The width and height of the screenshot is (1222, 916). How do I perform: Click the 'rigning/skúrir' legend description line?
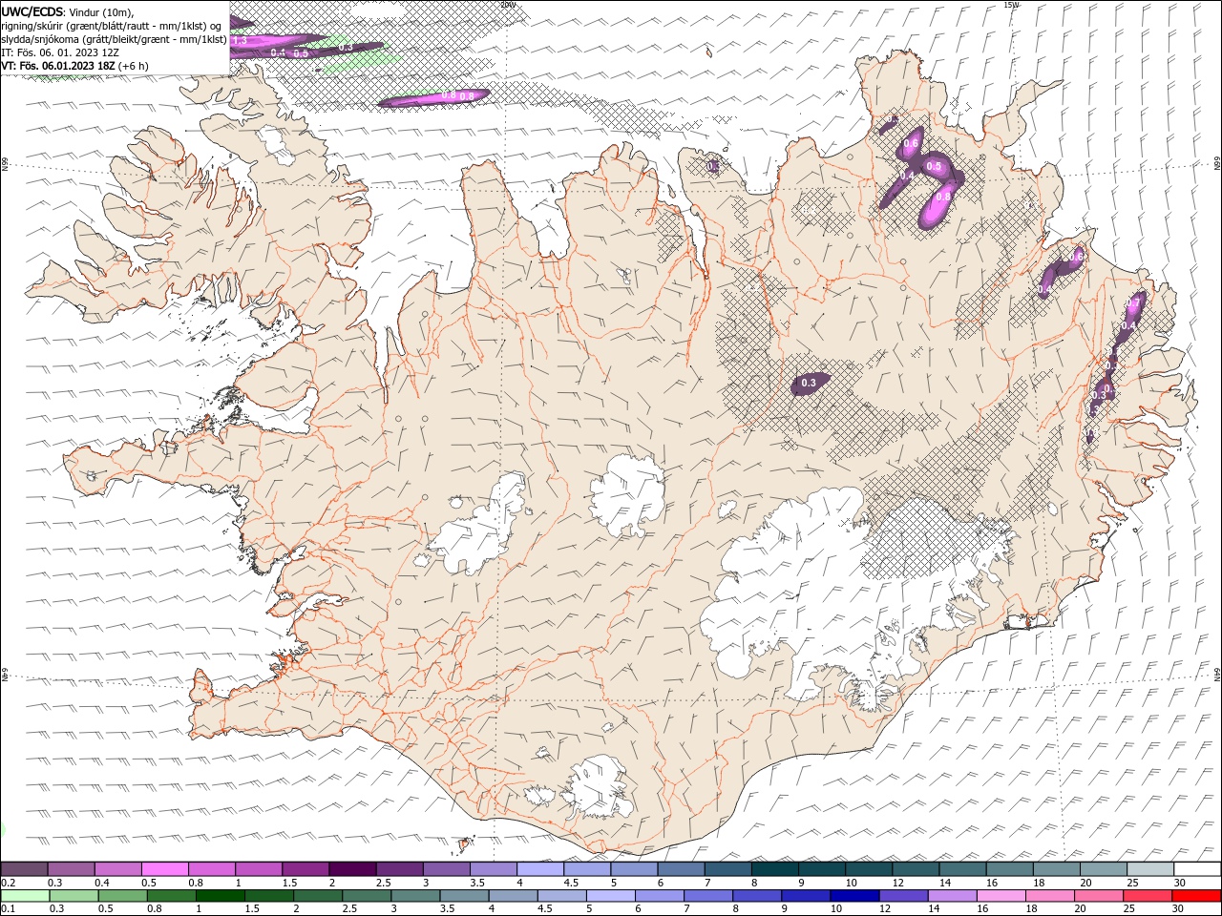pos(112,26)
